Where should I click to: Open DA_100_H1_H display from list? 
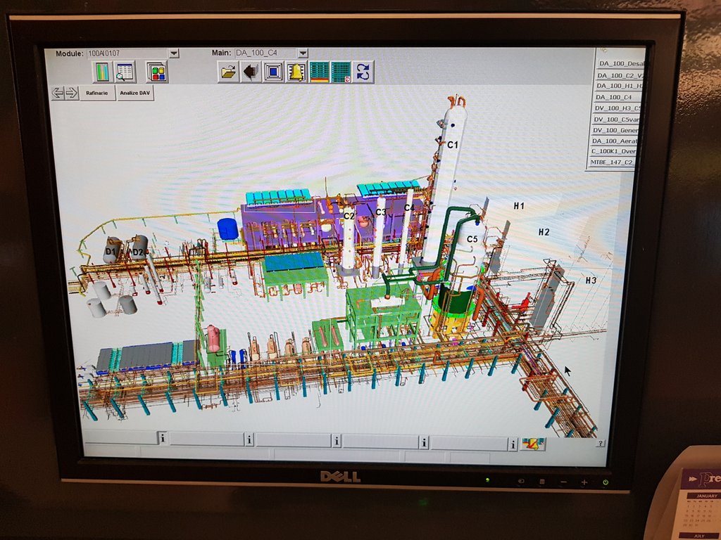619,86
